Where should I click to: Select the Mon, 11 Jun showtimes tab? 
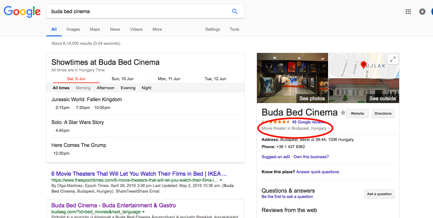click(169, 79)
